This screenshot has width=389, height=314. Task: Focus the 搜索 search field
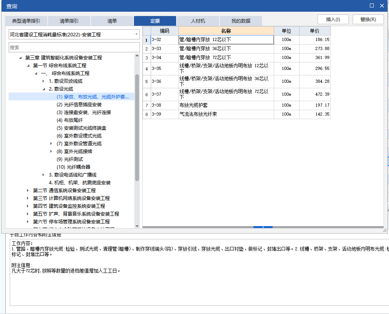click(74, 47)
